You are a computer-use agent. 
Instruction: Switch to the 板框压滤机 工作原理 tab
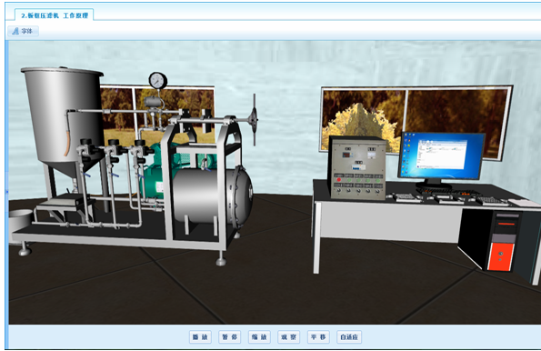point(55,15)
